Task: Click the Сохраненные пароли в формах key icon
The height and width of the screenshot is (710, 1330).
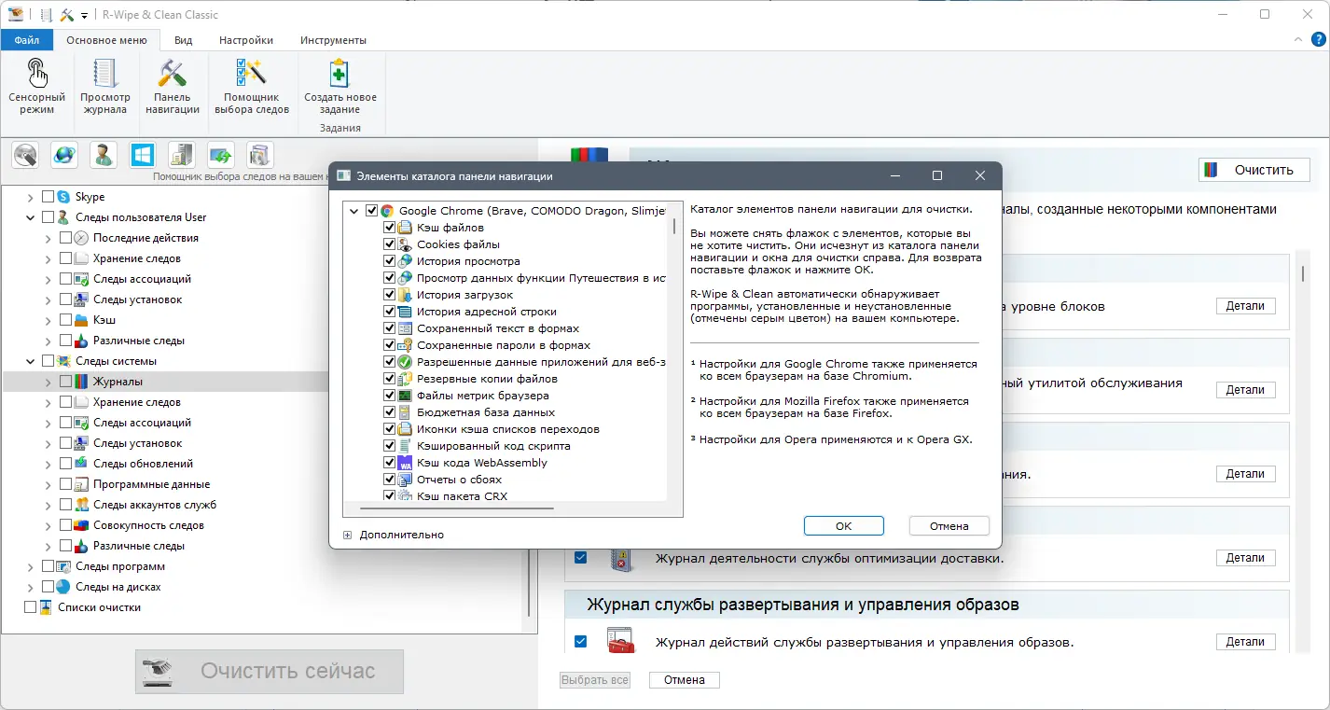Action: click(406, 345)
